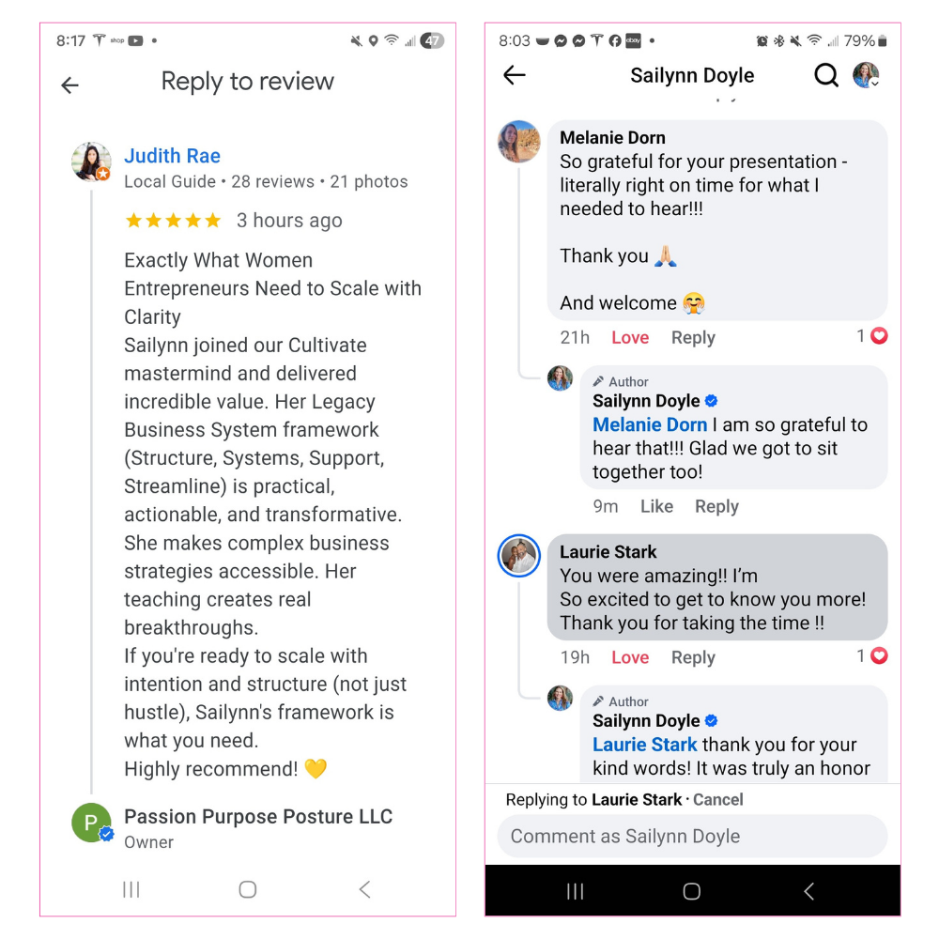This screenshot has height=939, width=939.
Task: Go back from Reply to review screen
Action: 70,85
